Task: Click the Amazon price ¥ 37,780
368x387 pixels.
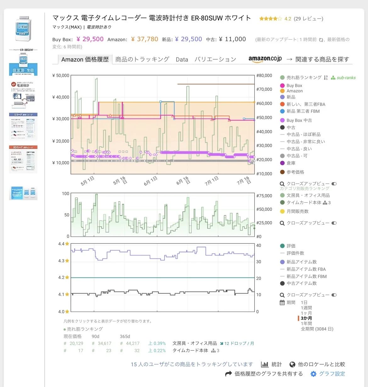Action: click(x=145, y=39)
